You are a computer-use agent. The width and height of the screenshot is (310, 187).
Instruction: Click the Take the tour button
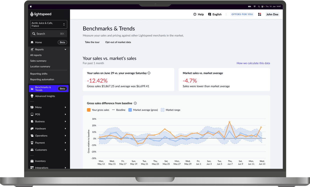(x=92, y=42)
